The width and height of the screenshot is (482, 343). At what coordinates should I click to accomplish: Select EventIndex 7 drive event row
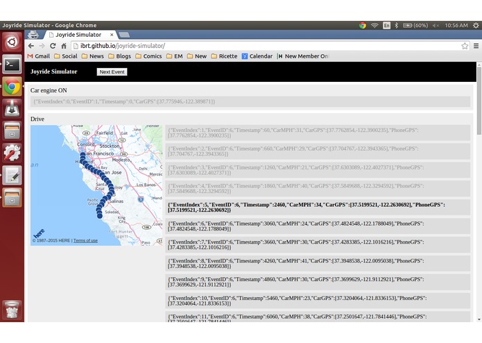click(x=318, y=244)
